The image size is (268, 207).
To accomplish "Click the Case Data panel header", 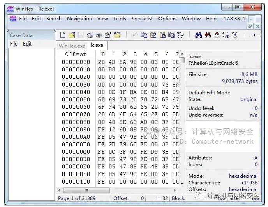I will click(32, 35).
